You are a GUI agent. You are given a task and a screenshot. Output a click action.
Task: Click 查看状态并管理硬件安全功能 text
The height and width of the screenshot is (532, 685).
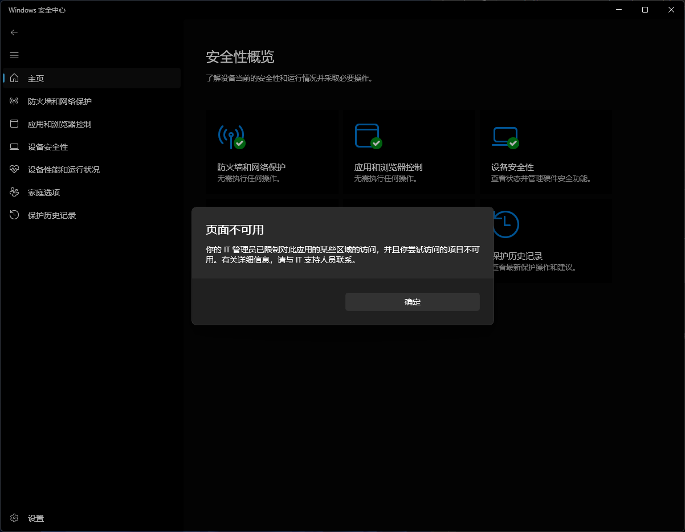[x=541, y=179]
